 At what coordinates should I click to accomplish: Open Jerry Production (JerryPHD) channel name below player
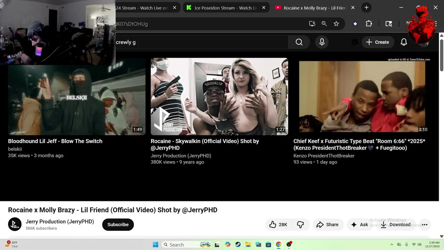click(60, 222)
